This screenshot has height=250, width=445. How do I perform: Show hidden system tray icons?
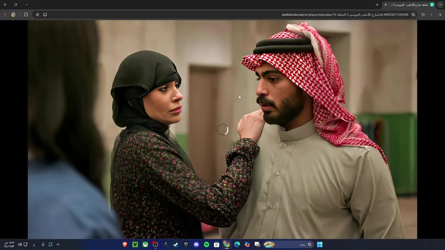58,244
